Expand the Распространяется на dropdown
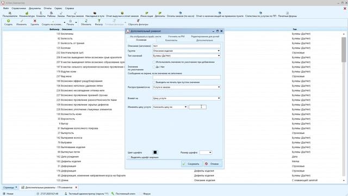This screenshot has height=196, width=348. [219, 87]
